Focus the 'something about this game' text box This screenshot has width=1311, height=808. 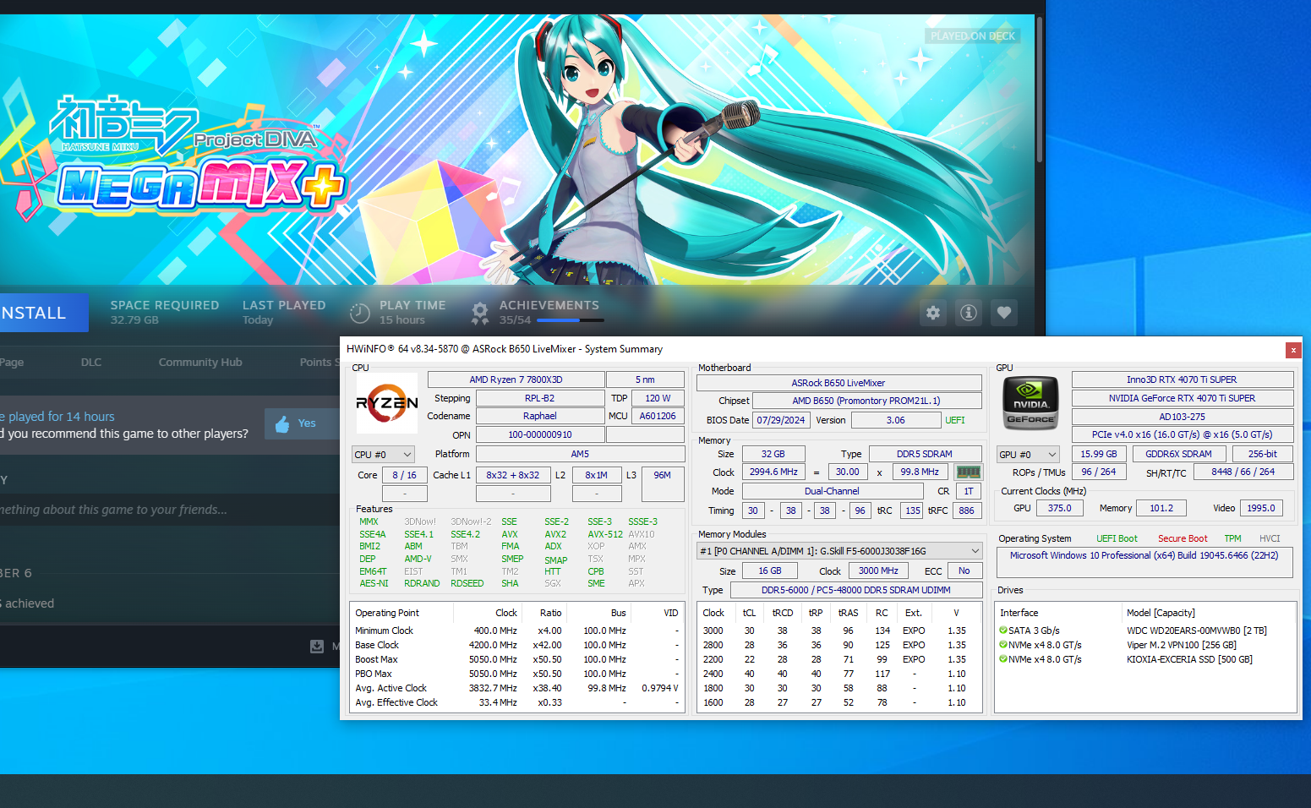click(169, 510)
